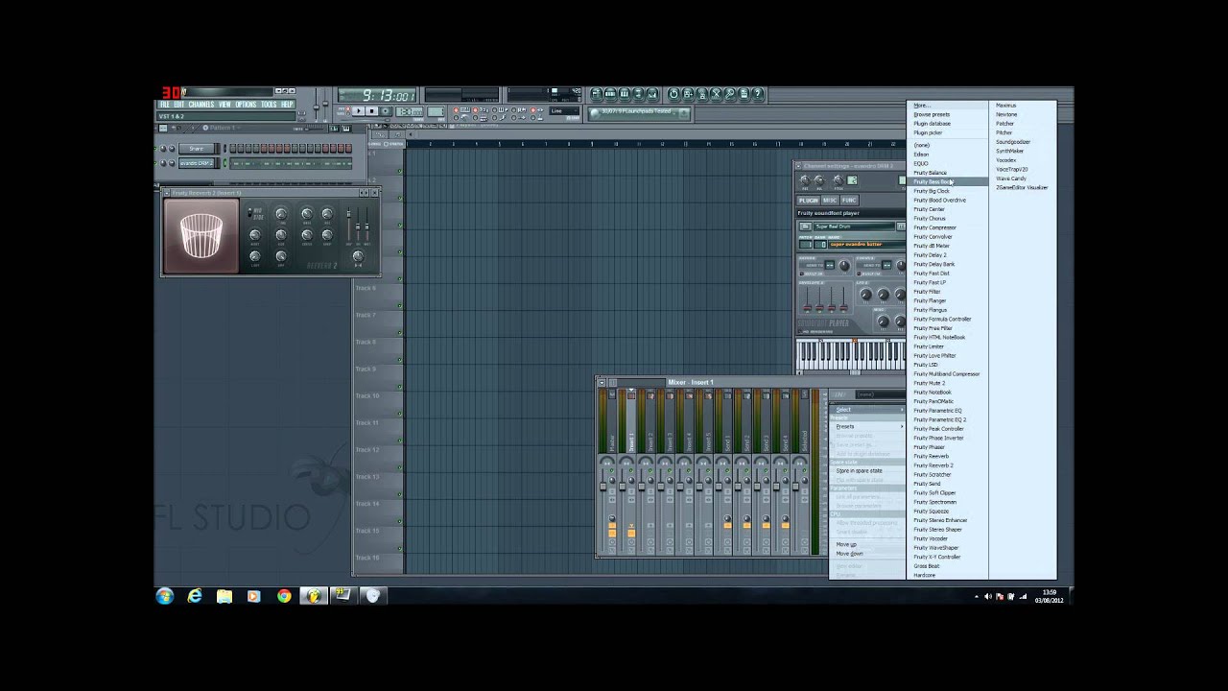
Task: Open the Pattern 1 selector
Action: pos(222,128)
